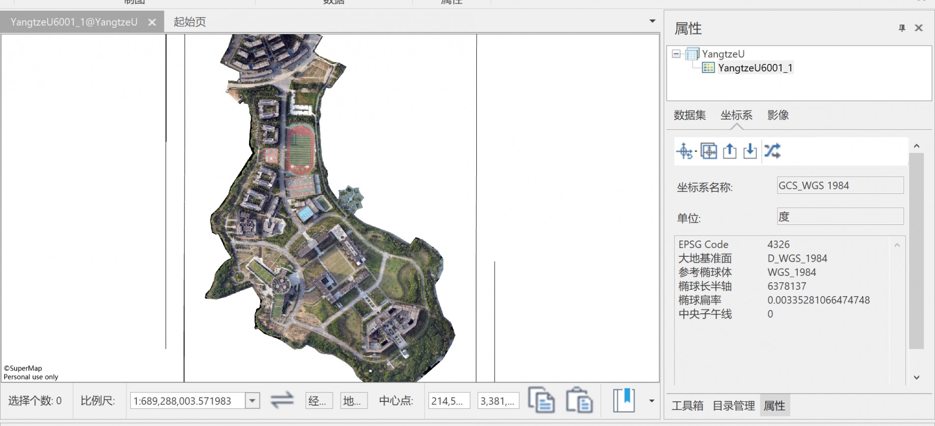Open the bookmark icon in status bar

(x=623, y=400)
